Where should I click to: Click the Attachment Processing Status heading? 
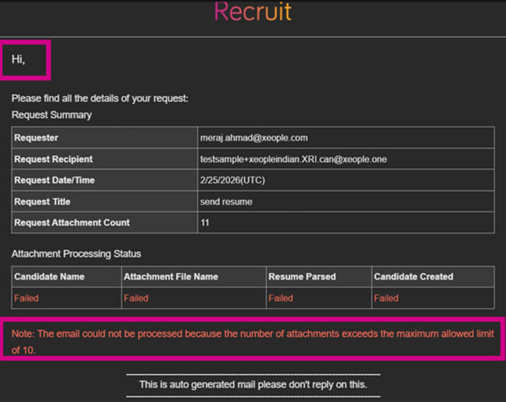pos(76,253)
